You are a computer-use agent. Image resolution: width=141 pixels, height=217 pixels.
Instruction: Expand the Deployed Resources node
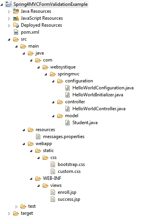[9, 26]
